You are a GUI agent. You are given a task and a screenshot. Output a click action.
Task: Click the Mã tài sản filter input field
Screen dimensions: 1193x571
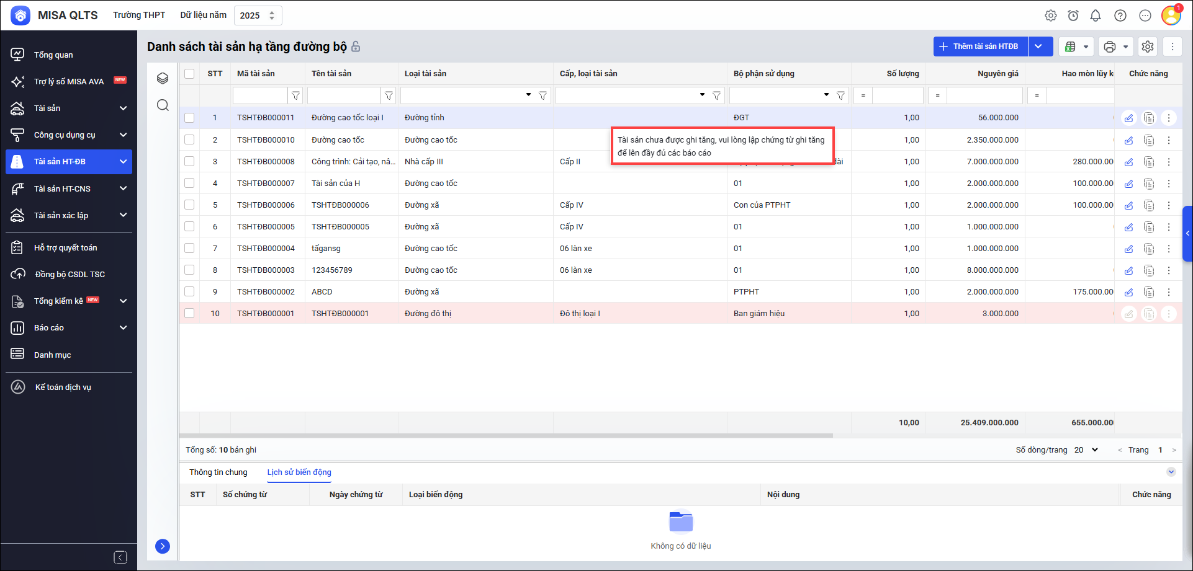[259, 95]
